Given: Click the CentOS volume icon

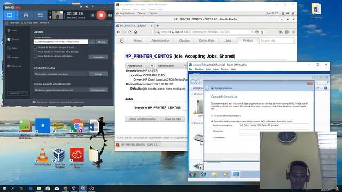Looking at the screenshot, I should 288,13.
